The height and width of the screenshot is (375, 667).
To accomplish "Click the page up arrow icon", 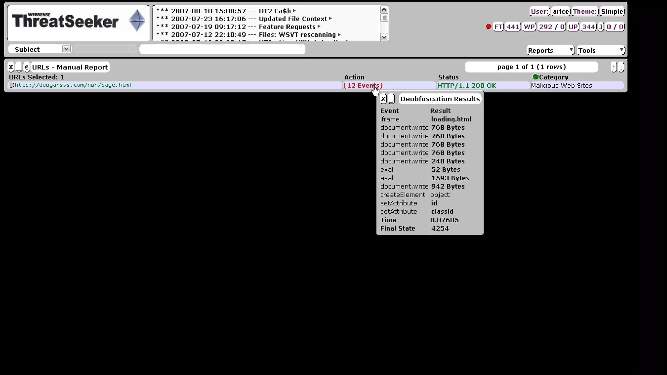I will pos(614,67).
